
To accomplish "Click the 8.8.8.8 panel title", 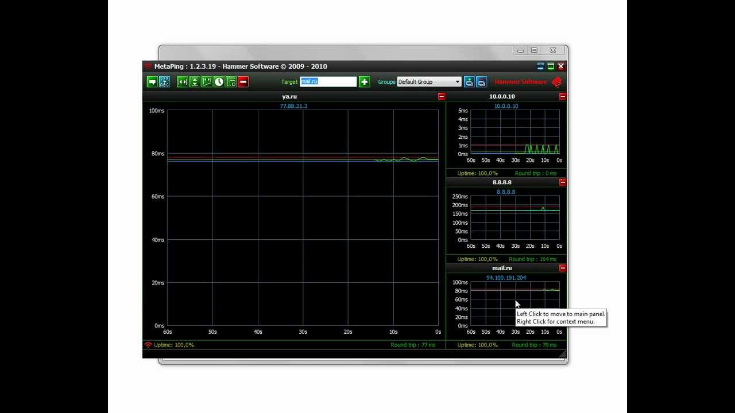I will coord(502,182).
